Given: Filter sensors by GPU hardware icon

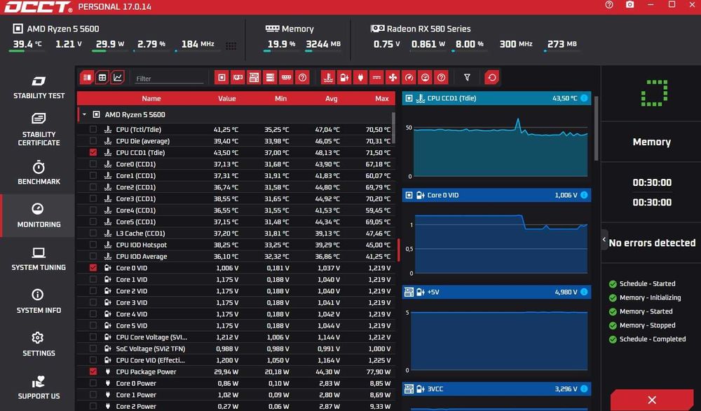Looking at the screenshot, I should point(238,78).
